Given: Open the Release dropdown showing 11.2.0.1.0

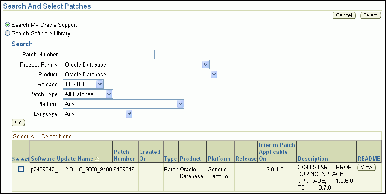Looking at the screenshot, I should click(x=83, y=84).
